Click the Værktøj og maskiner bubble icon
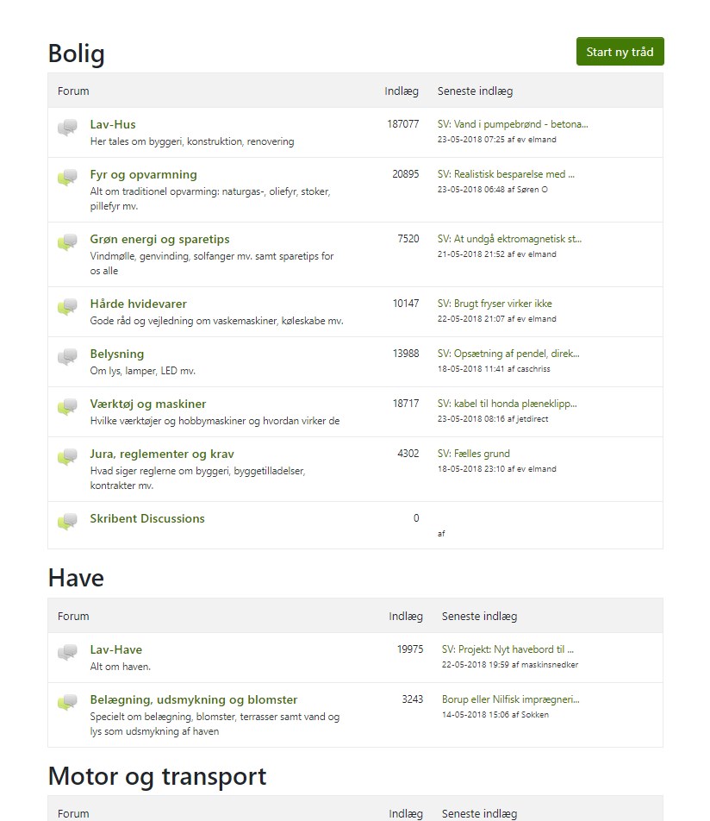710x821 pixels. tap(67, 407)
